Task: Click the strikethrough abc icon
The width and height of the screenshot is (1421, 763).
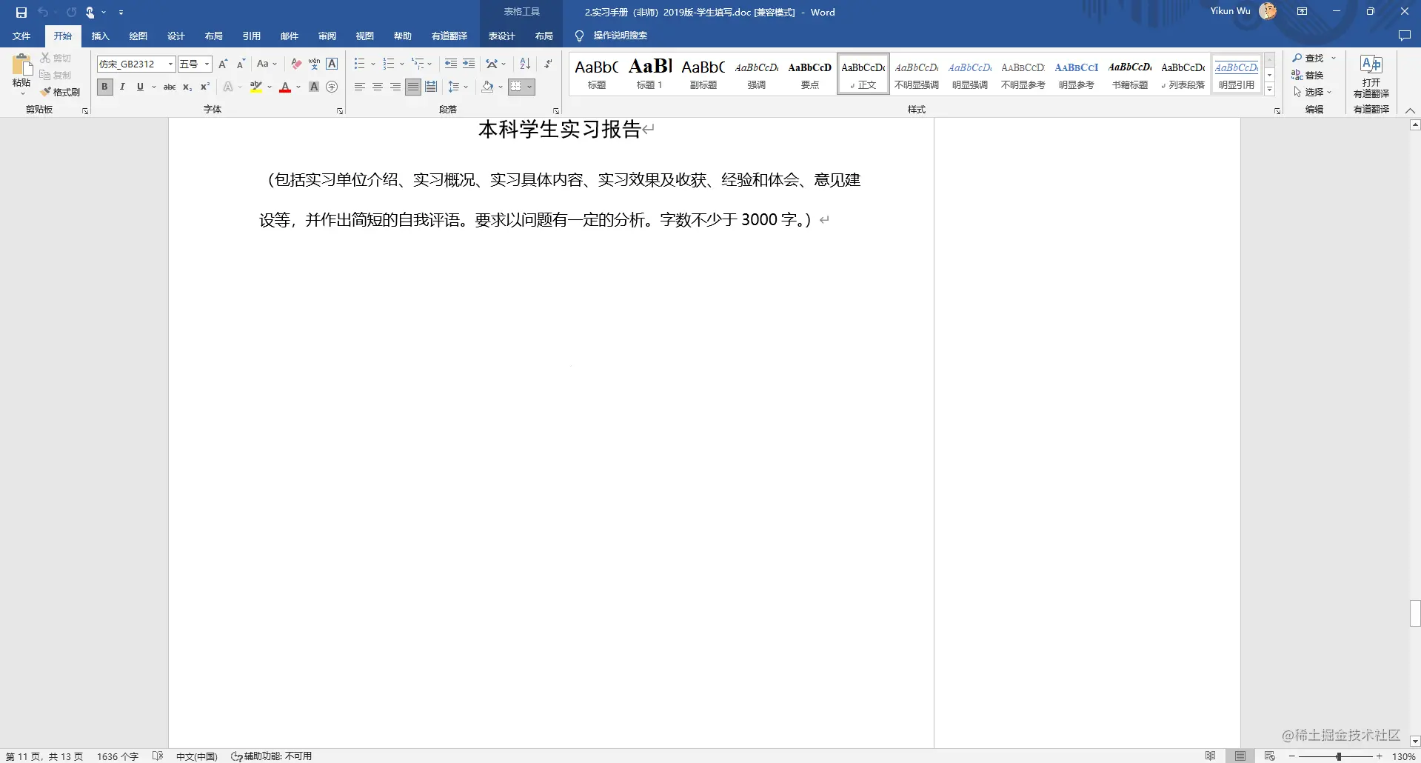Action: (170, 87)
